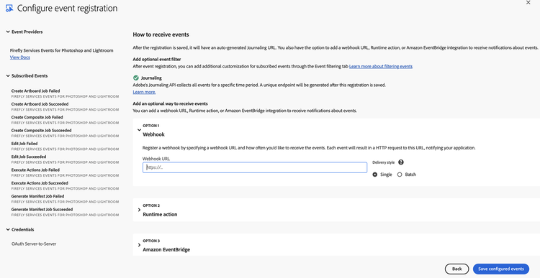Open the View Docs link
Image resolution: width=540 pixels, height=278 pixels.
pyautogui.click(x=20, y=57)
